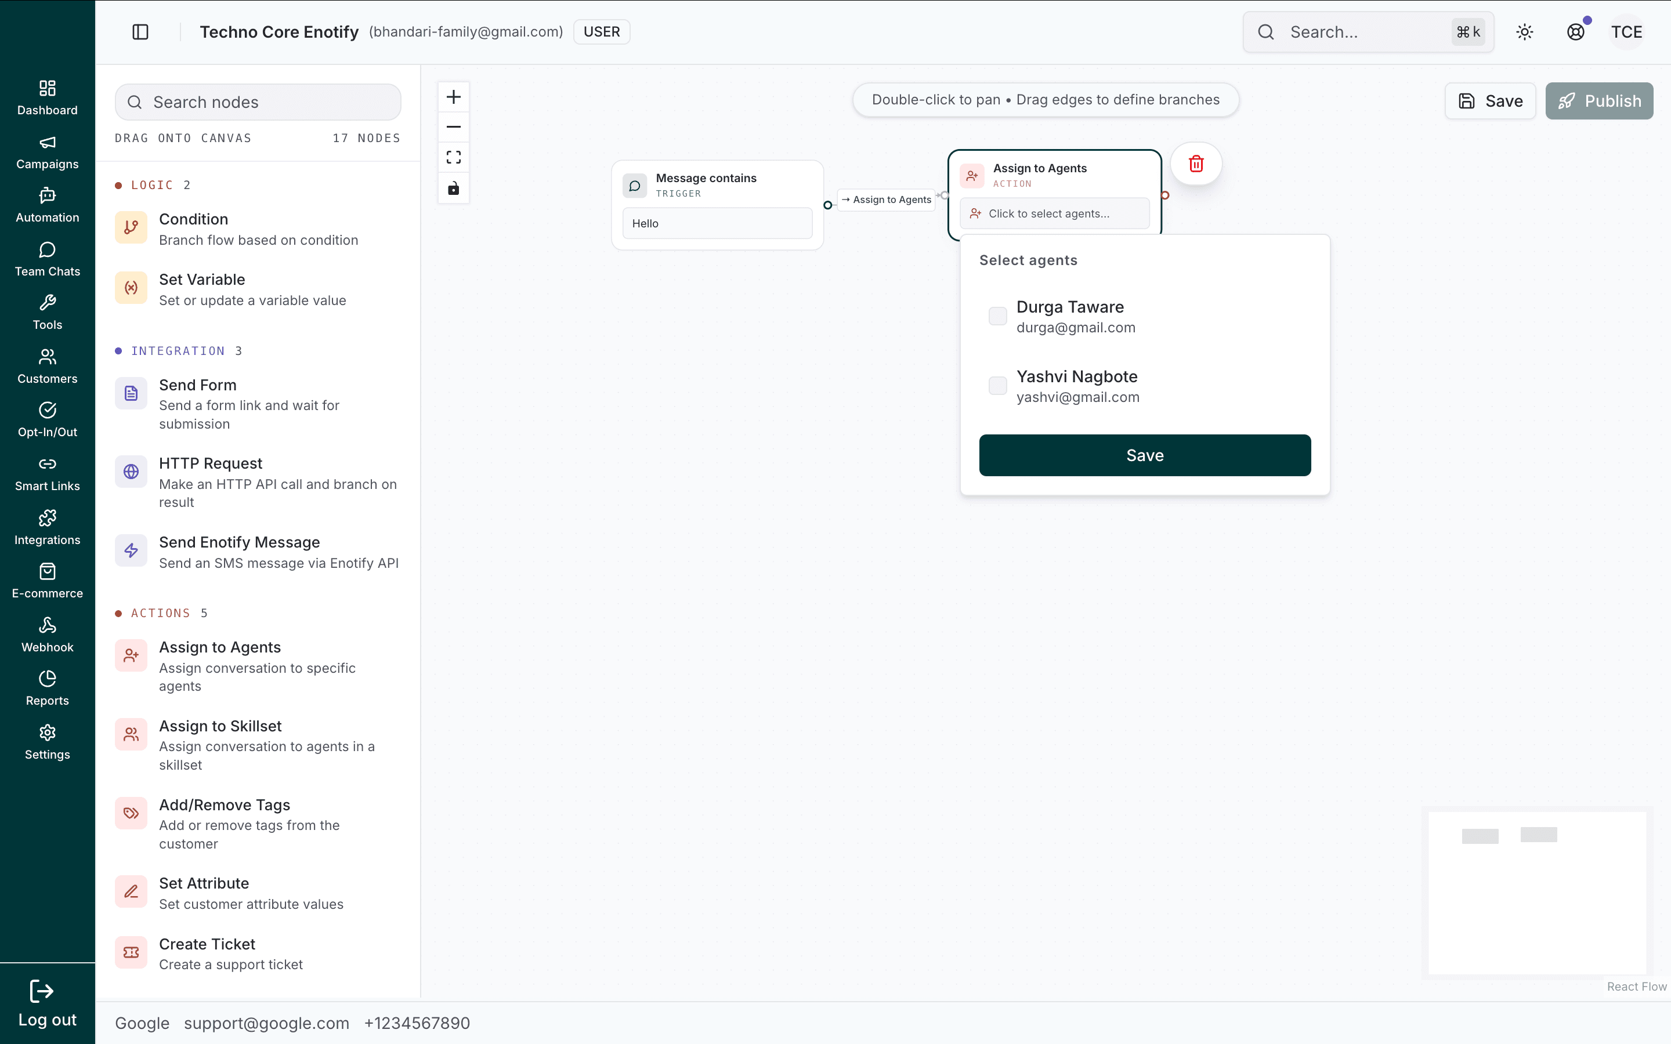The width and height of the screenshot is (1671, 1044).
Task: Click support@google.com in footer
Action: [266, 1023]
